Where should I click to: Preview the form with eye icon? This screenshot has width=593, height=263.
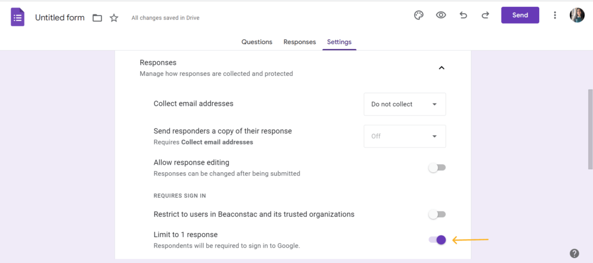click(441, 16)
